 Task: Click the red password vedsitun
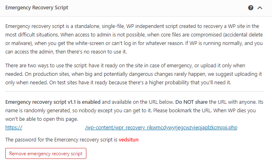click(129, 139)
